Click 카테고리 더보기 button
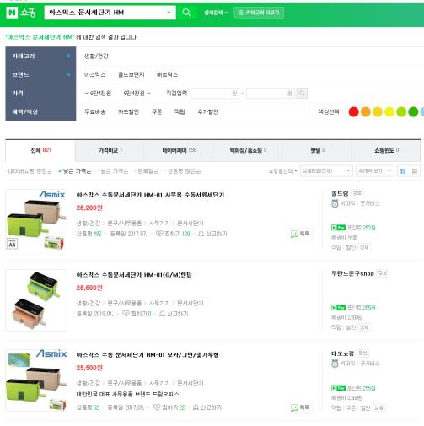Screen dimensions: 424x426 (259, 13)
